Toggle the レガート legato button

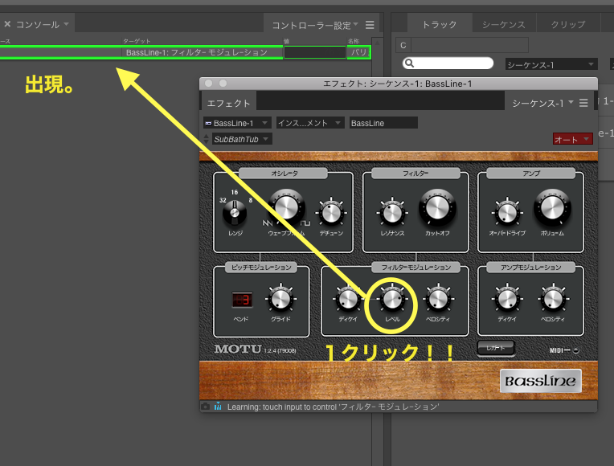(495, 348)
